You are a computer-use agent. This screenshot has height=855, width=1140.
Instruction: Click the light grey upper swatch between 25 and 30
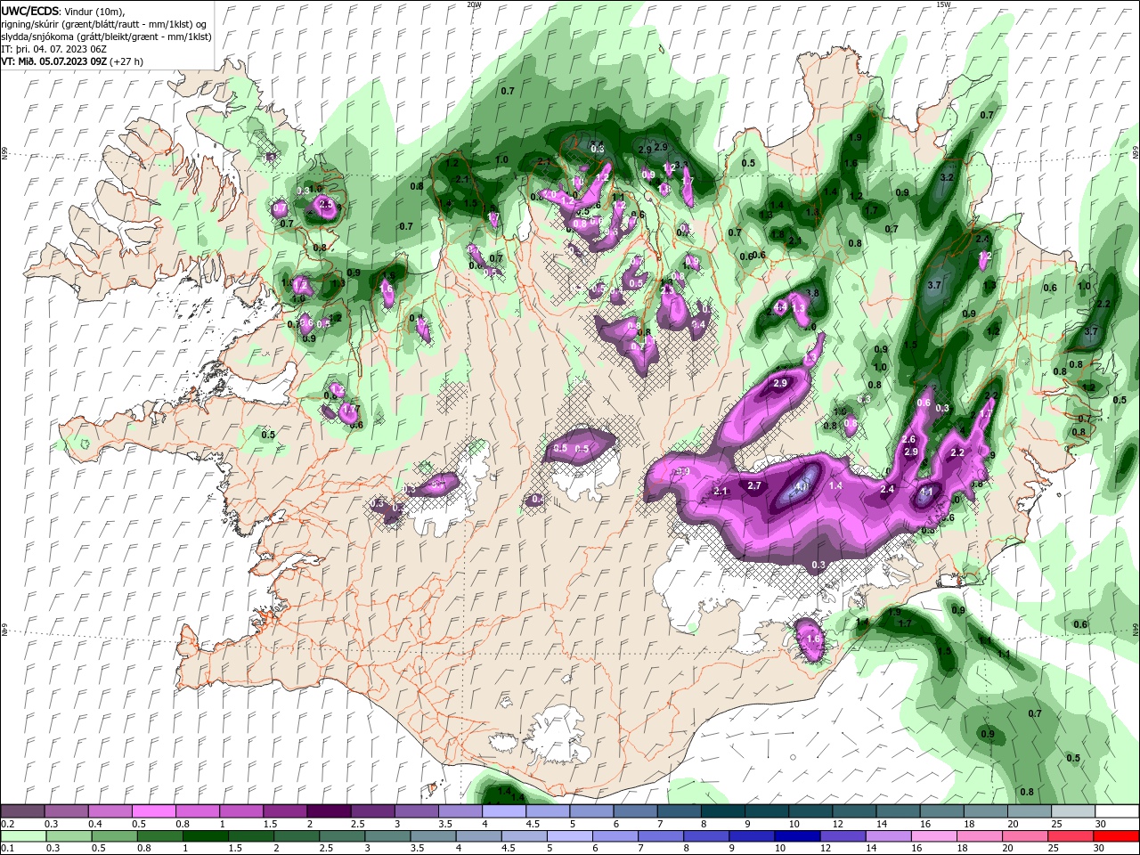[x=1073, y=811]
